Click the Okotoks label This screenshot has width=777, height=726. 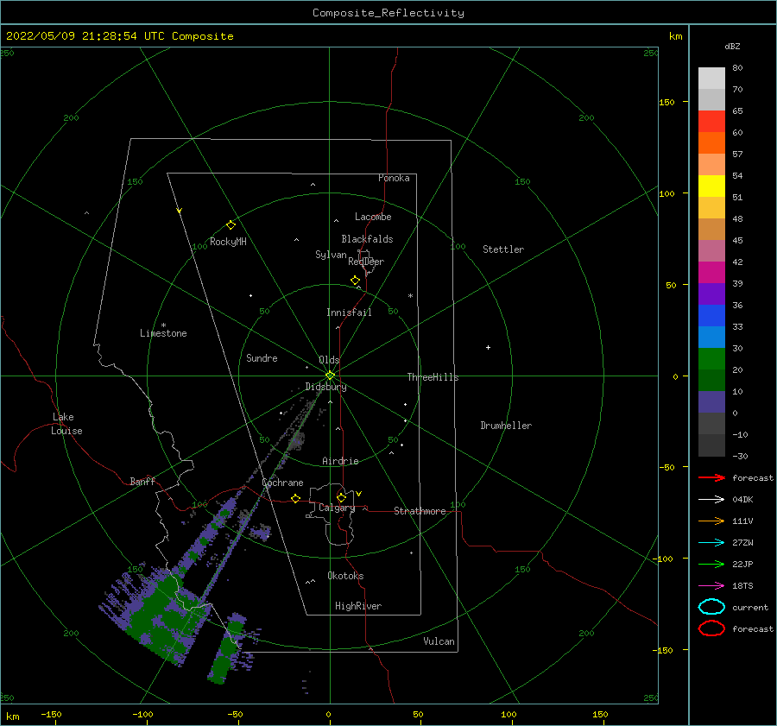345,576
